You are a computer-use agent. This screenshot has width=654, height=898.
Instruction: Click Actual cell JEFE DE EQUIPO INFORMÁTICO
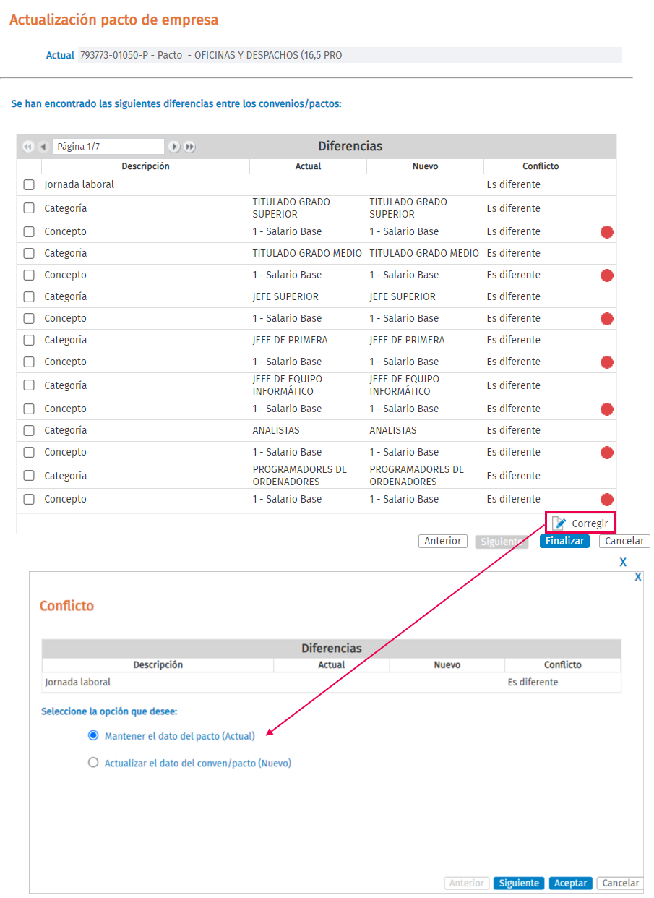tap(288, 385)
